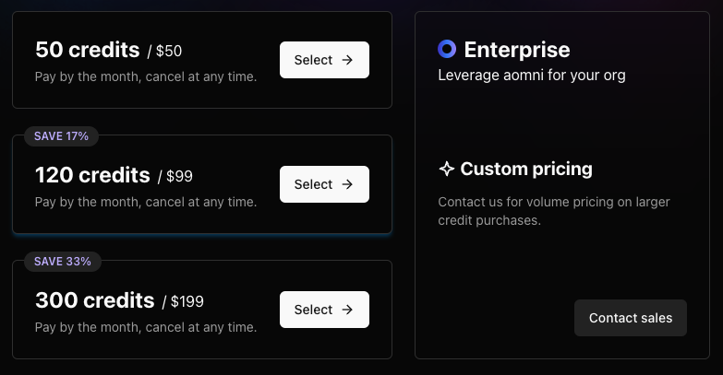Click the Enterprise heading text
This screenshot has height=375, width=723.
click(517, 50)
